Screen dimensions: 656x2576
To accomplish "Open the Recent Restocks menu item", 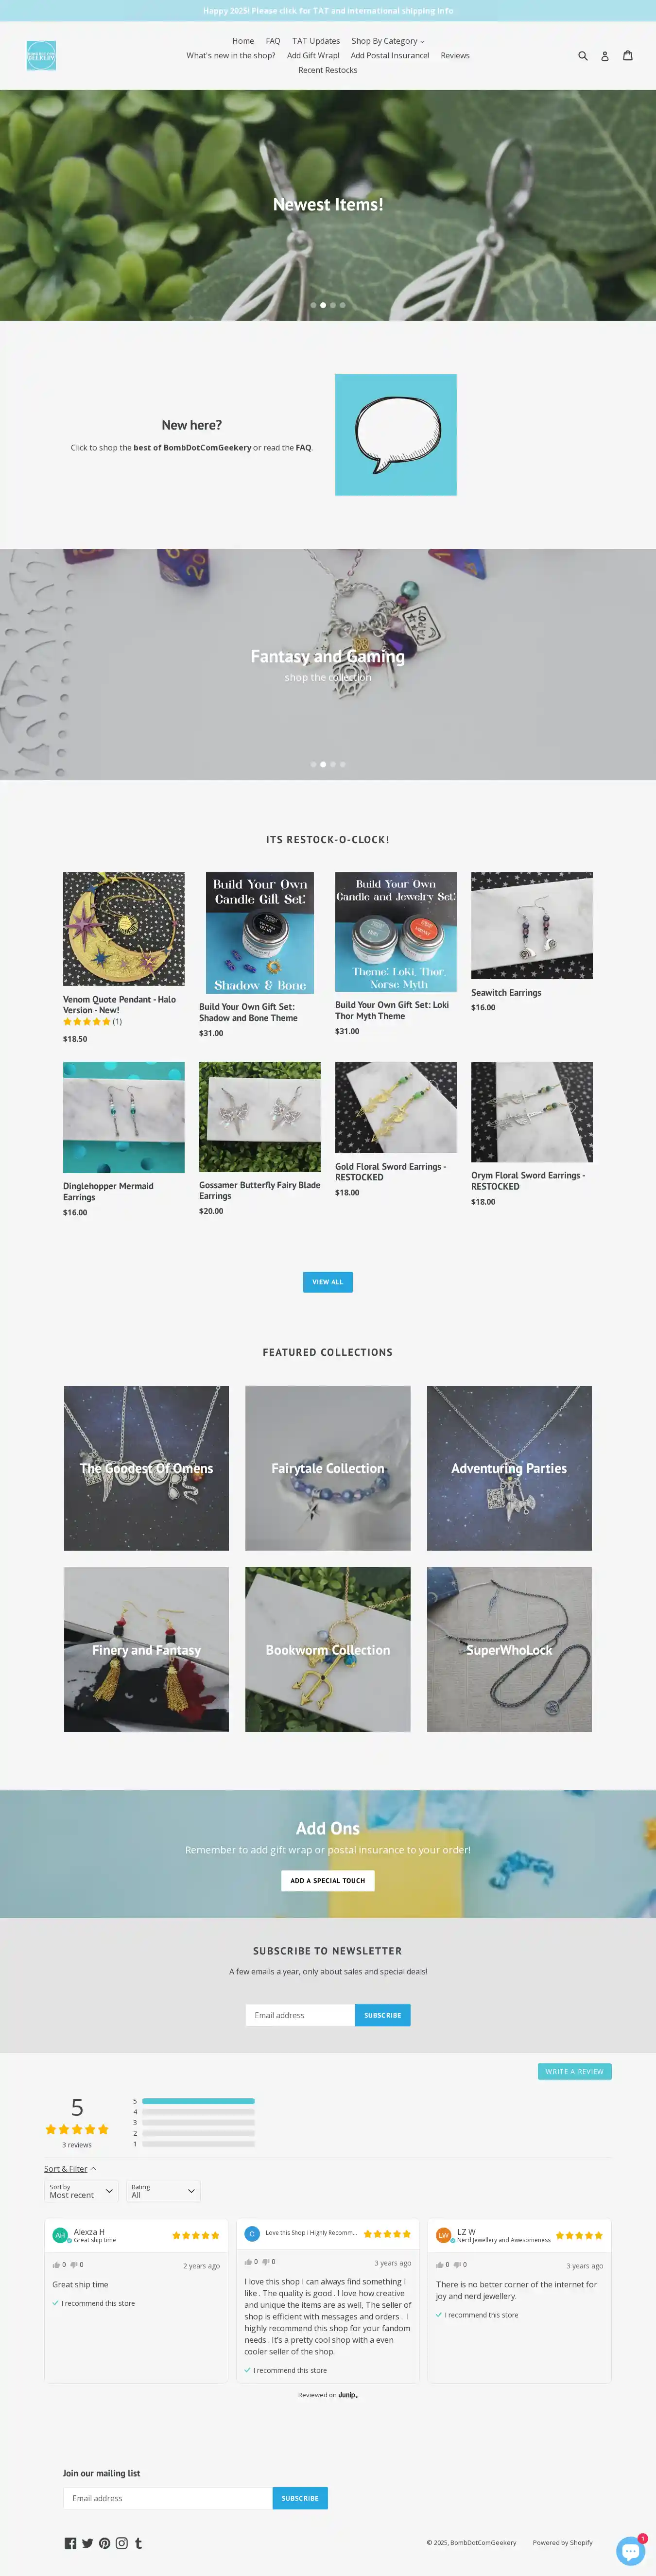I will (x=328, y=70).
